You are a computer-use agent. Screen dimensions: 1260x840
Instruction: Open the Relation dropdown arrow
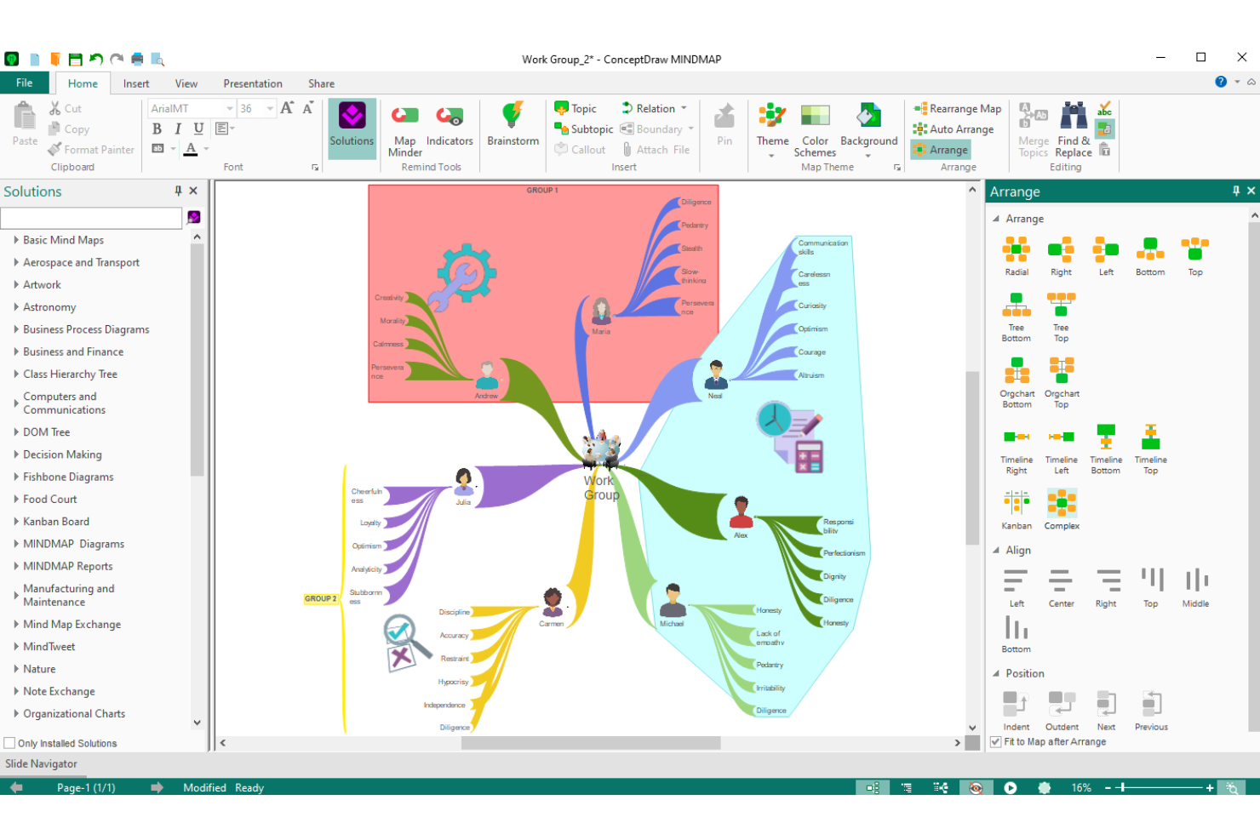(x=684, y=108)
